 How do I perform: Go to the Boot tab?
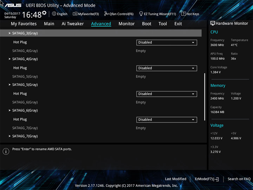click(x=147, y=24)
